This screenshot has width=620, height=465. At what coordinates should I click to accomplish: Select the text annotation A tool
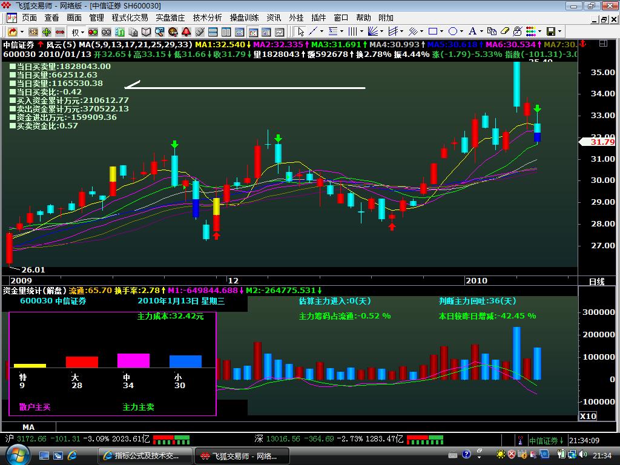pos(472,31)
